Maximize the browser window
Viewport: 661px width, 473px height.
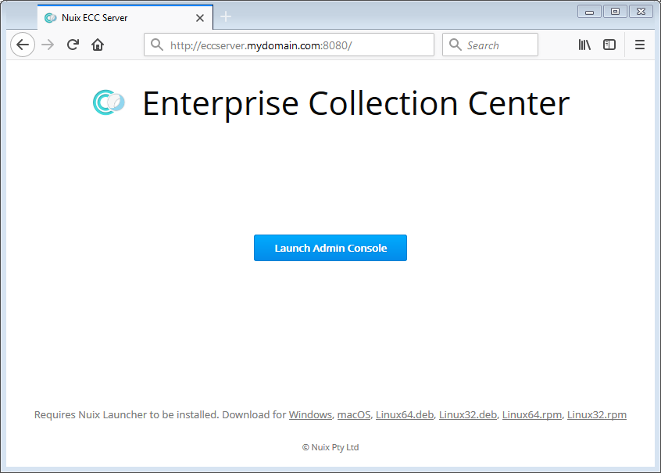click(x=615, y=12)
